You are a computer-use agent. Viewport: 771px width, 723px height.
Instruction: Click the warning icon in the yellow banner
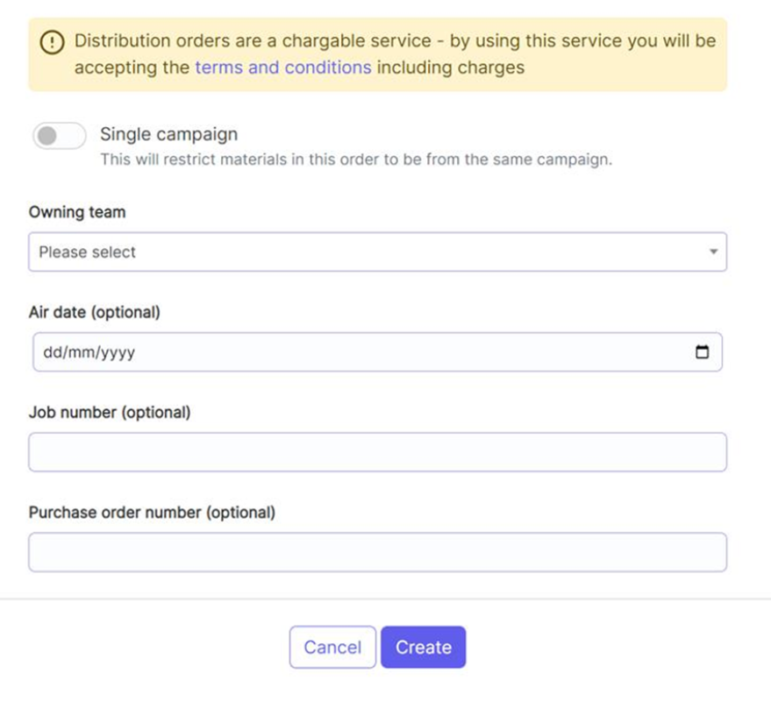click(x=53, y=41)
